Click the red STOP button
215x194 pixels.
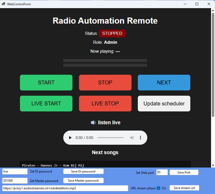tap(105, 83)
